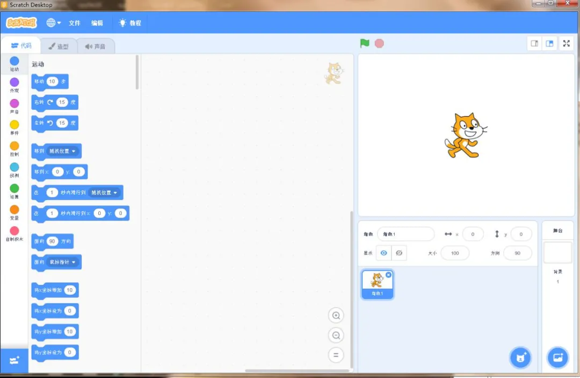Click the 面向 90 方向 block
Viewport: 580px width, 378px height.
[x=53, y=241]
